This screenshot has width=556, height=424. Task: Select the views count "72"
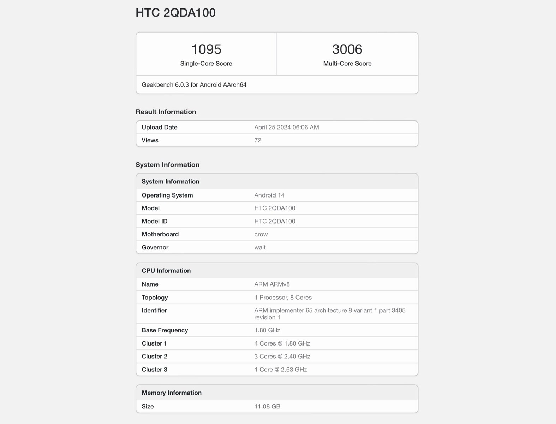tap(258, 140)
